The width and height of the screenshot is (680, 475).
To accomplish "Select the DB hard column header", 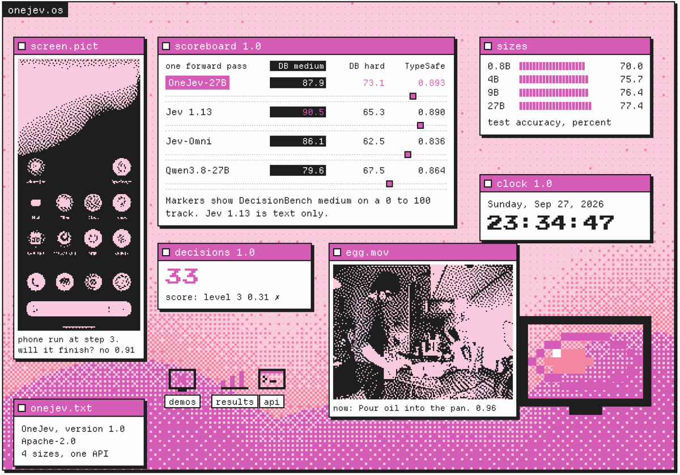I will pos(367,66).
